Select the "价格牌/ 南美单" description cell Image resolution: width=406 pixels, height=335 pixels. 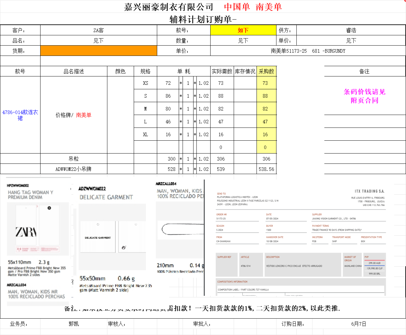[x=74, y=115]
